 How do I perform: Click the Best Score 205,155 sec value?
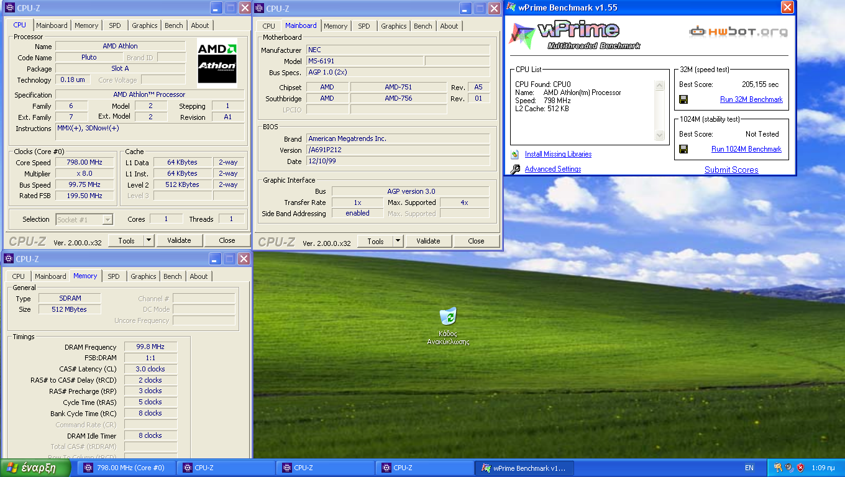tap(760, 84)
